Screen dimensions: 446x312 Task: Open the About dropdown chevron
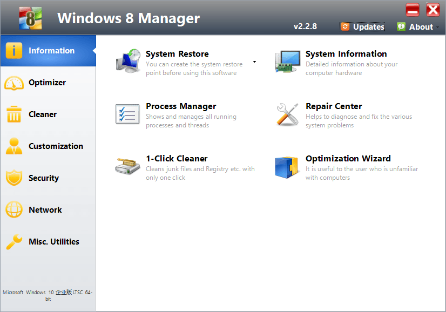click(x=437, y=26)
